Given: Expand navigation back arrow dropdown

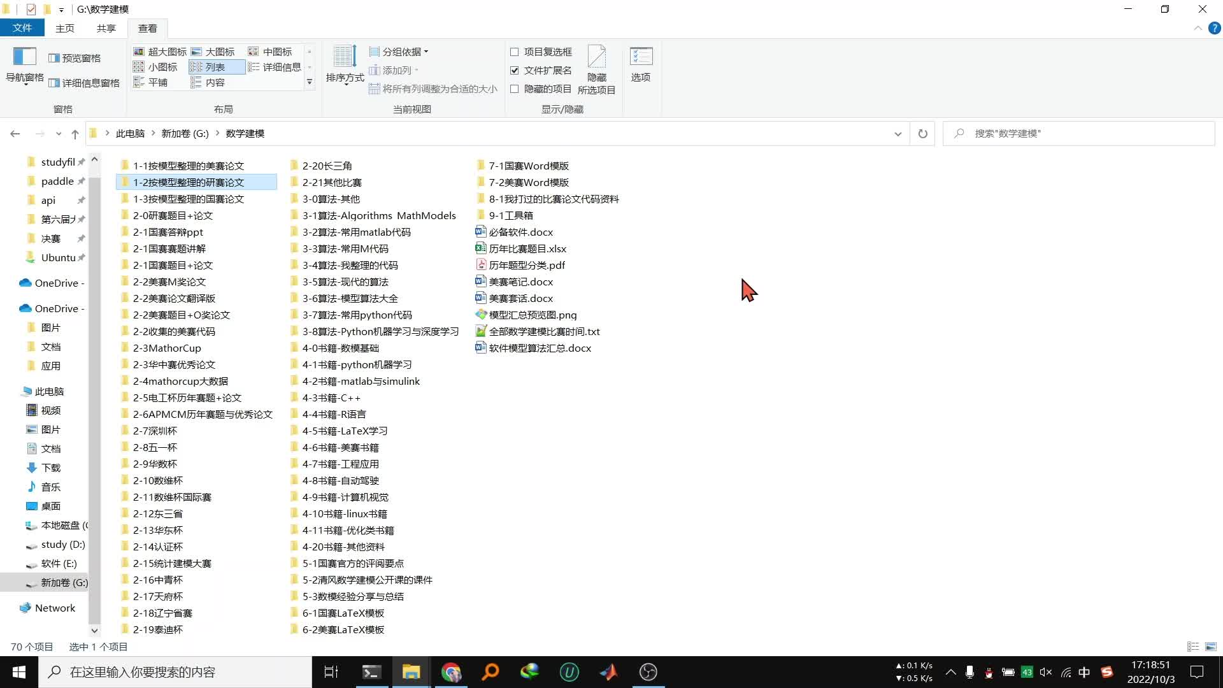Looking at the screenshot, I should 58,134.
